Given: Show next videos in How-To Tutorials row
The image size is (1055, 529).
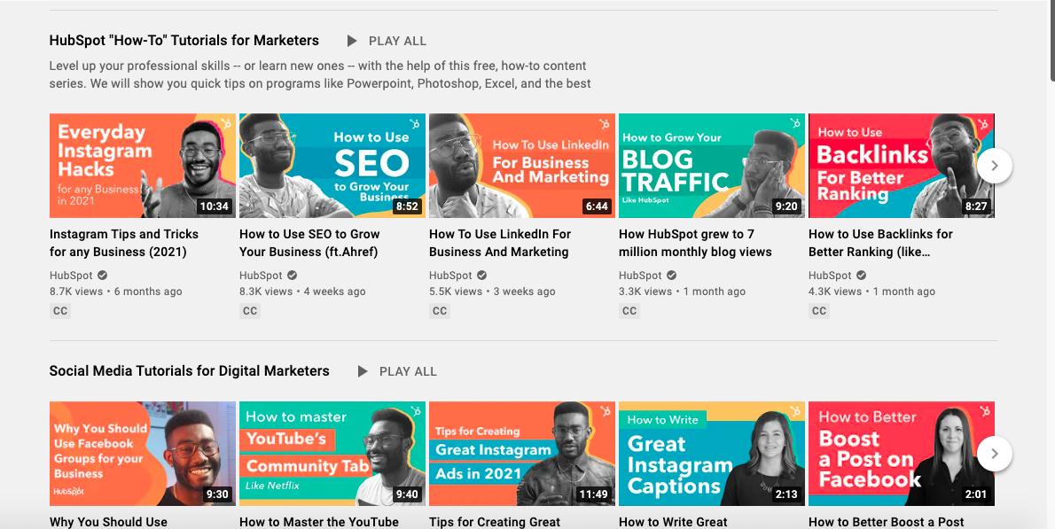Looking at the screenshot, I should click(x=995, y=166).
